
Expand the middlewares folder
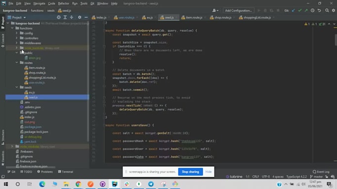[x=16, y=43]
